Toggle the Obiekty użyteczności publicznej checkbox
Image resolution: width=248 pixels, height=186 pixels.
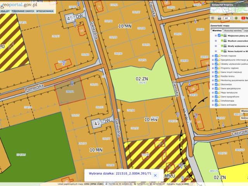tap(216, 64)
